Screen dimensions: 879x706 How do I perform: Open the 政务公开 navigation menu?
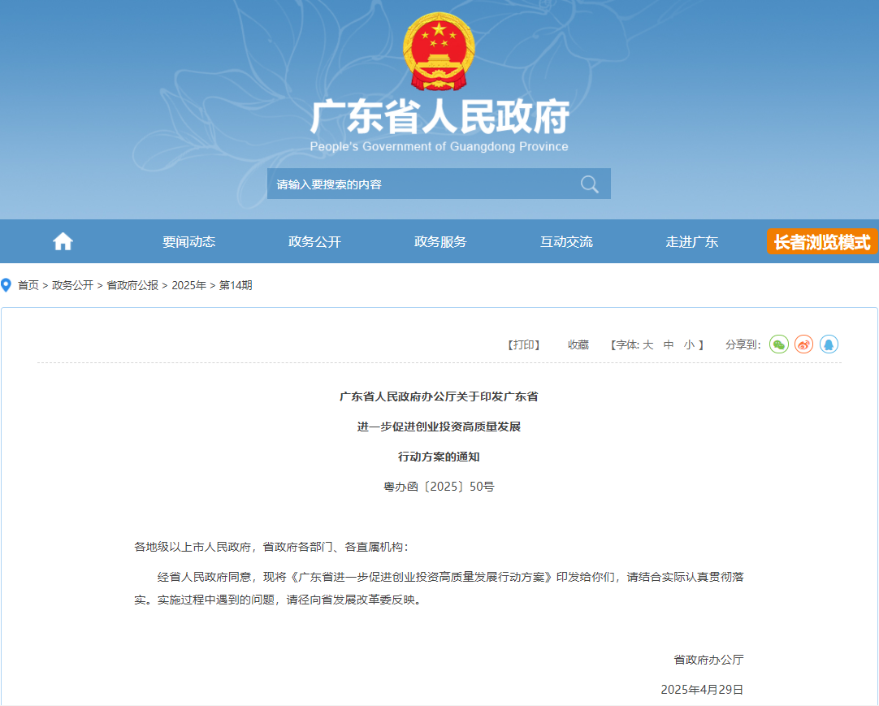pyautogui.click(x=314, y=241)
